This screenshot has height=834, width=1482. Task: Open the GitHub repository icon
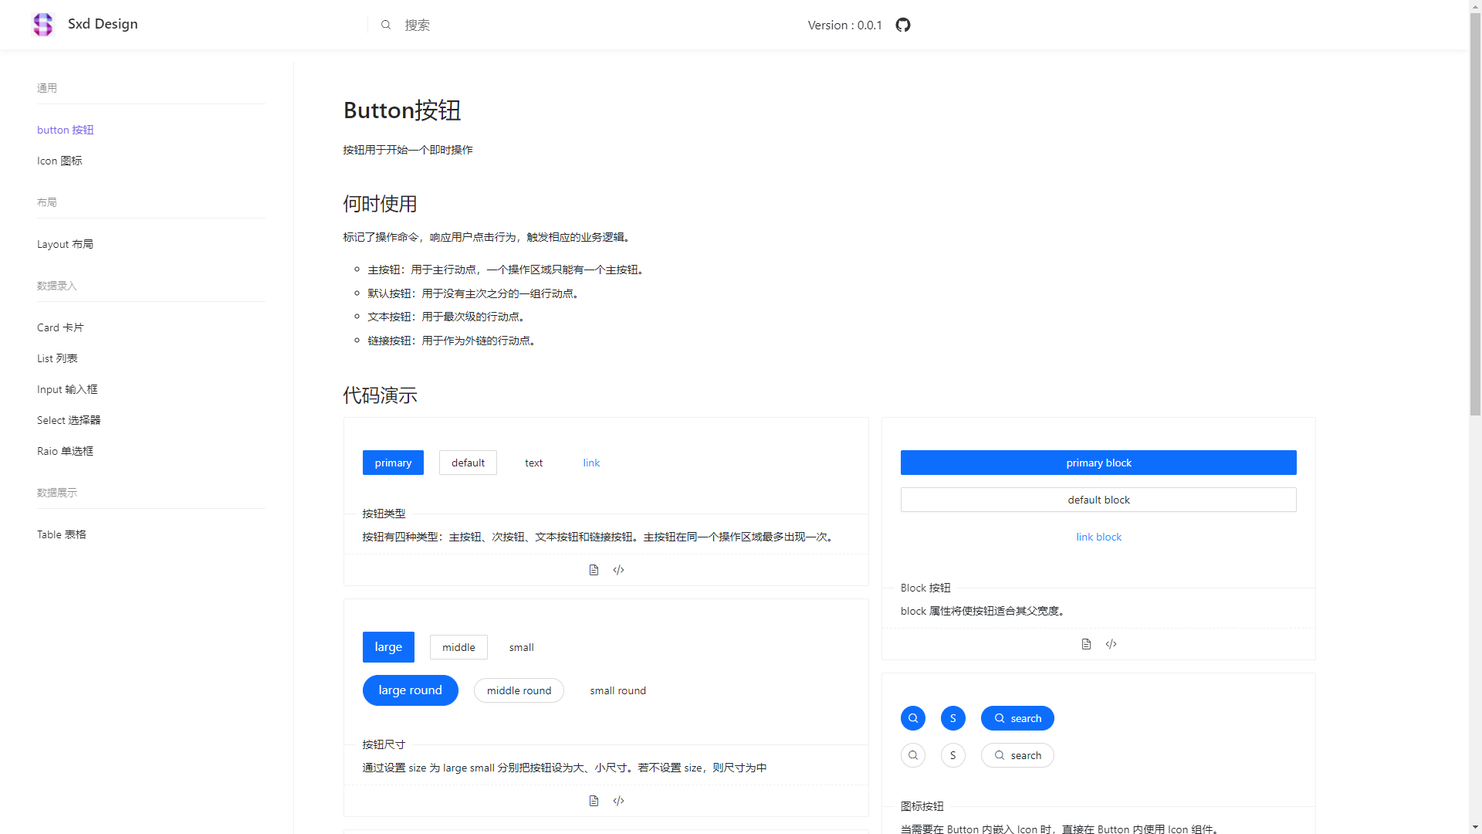pyautogui.click(x=903, y=25)
